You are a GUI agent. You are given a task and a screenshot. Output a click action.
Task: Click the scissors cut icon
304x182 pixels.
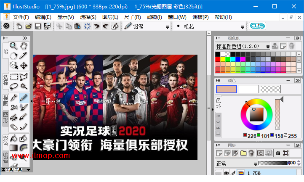click(59, 26)
